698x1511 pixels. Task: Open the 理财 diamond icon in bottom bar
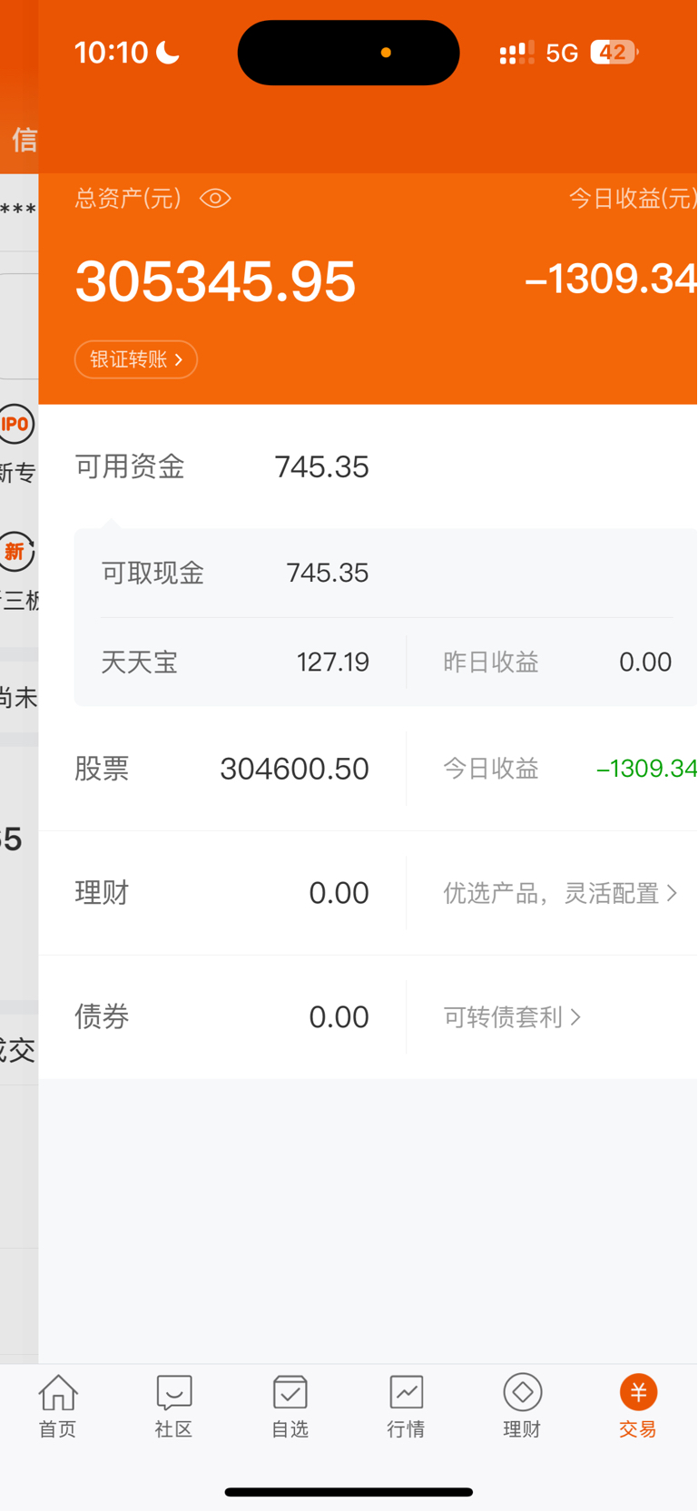coord(522,1405)
